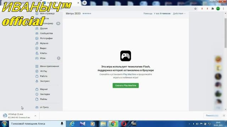This screenshot has width=227, height=127.
Task: Open File Explorer folder on taskbar
Action: [x=103, y=124]
